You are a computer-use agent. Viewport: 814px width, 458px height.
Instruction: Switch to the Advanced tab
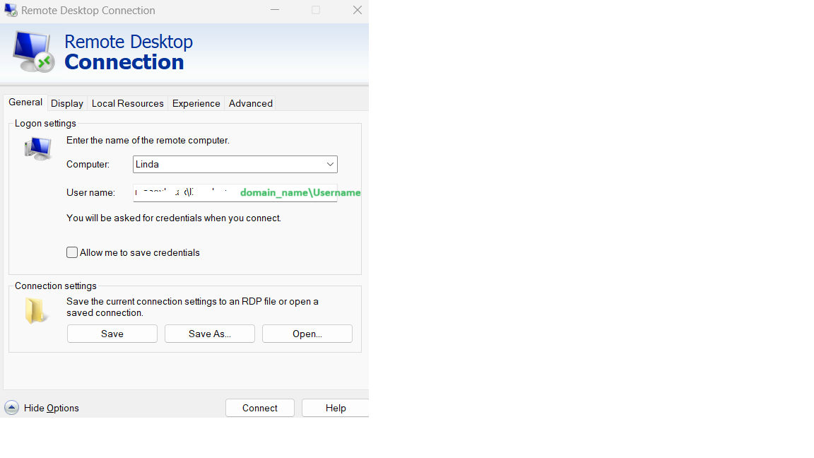click(250, 103)
